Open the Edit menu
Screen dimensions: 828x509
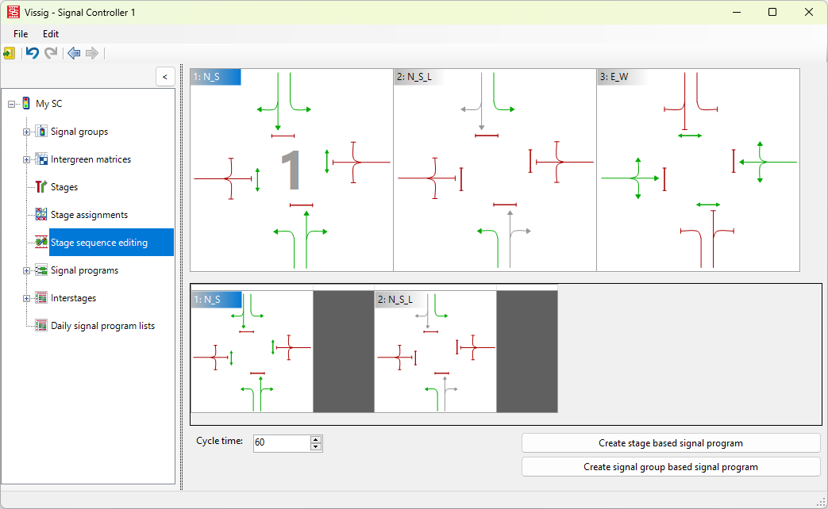point(51,34)
